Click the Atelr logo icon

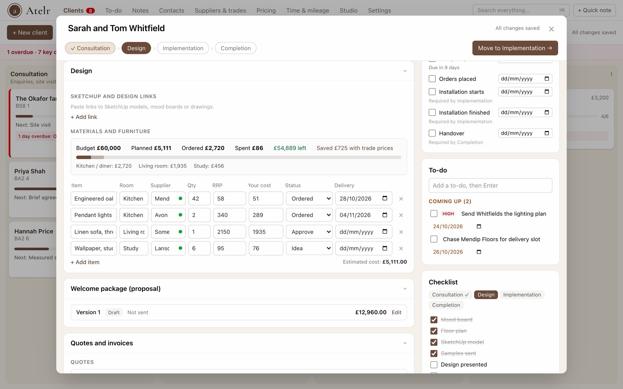pos(15,10)
